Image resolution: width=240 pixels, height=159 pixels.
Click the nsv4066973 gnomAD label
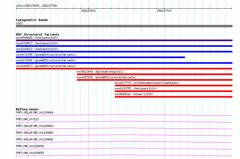coord(46,66)
